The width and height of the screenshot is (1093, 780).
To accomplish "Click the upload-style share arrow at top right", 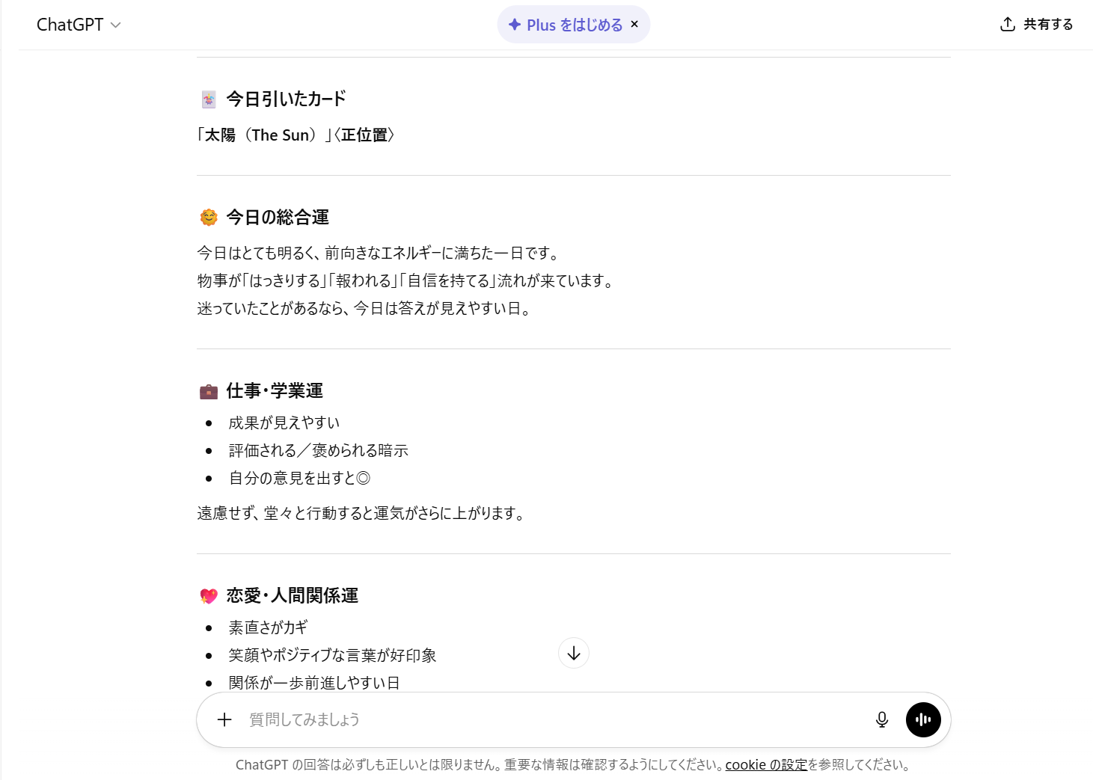I will click(1006, 24).
